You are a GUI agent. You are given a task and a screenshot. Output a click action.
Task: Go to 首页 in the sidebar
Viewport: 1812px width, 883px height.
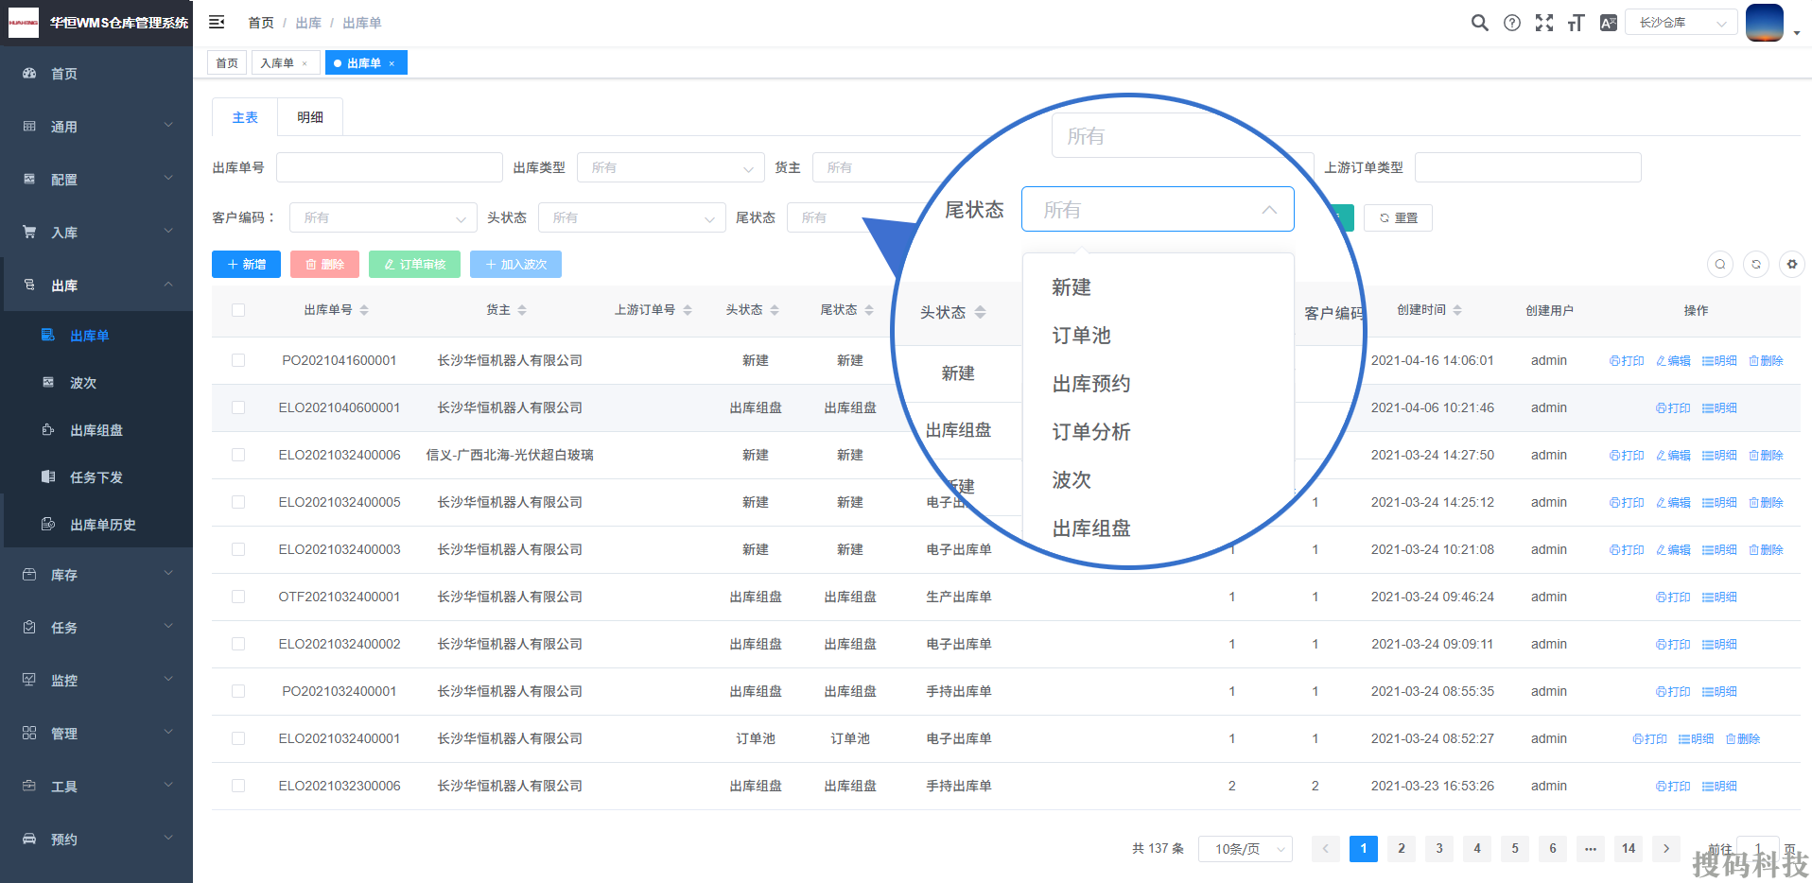[x=96, y=74]
